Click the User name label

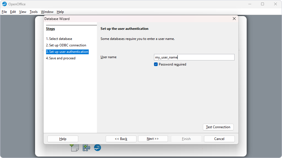[109, 57]
